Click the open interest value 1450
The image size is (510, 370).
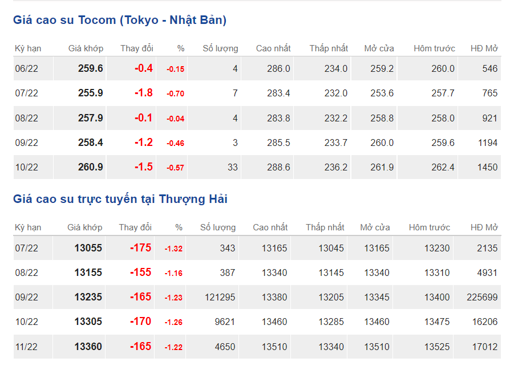coord(488,167)
